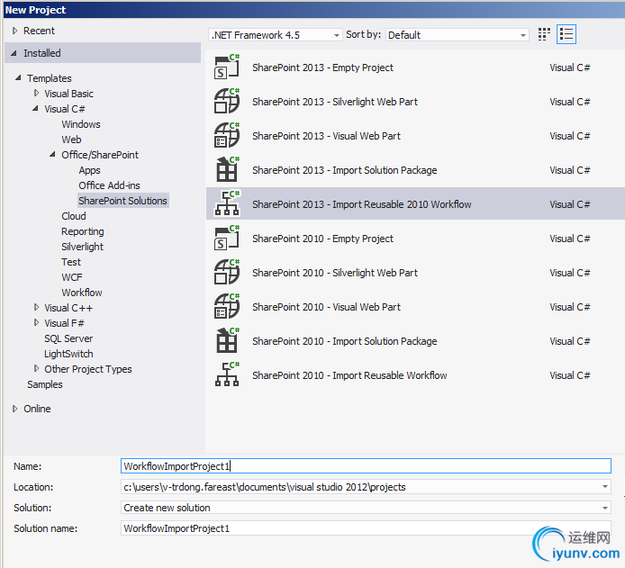Viewport: 625px width, 568px height.
Task: Click the SharePoint 2013 Visual Web Part icon
Action: [x=227, y=135]
